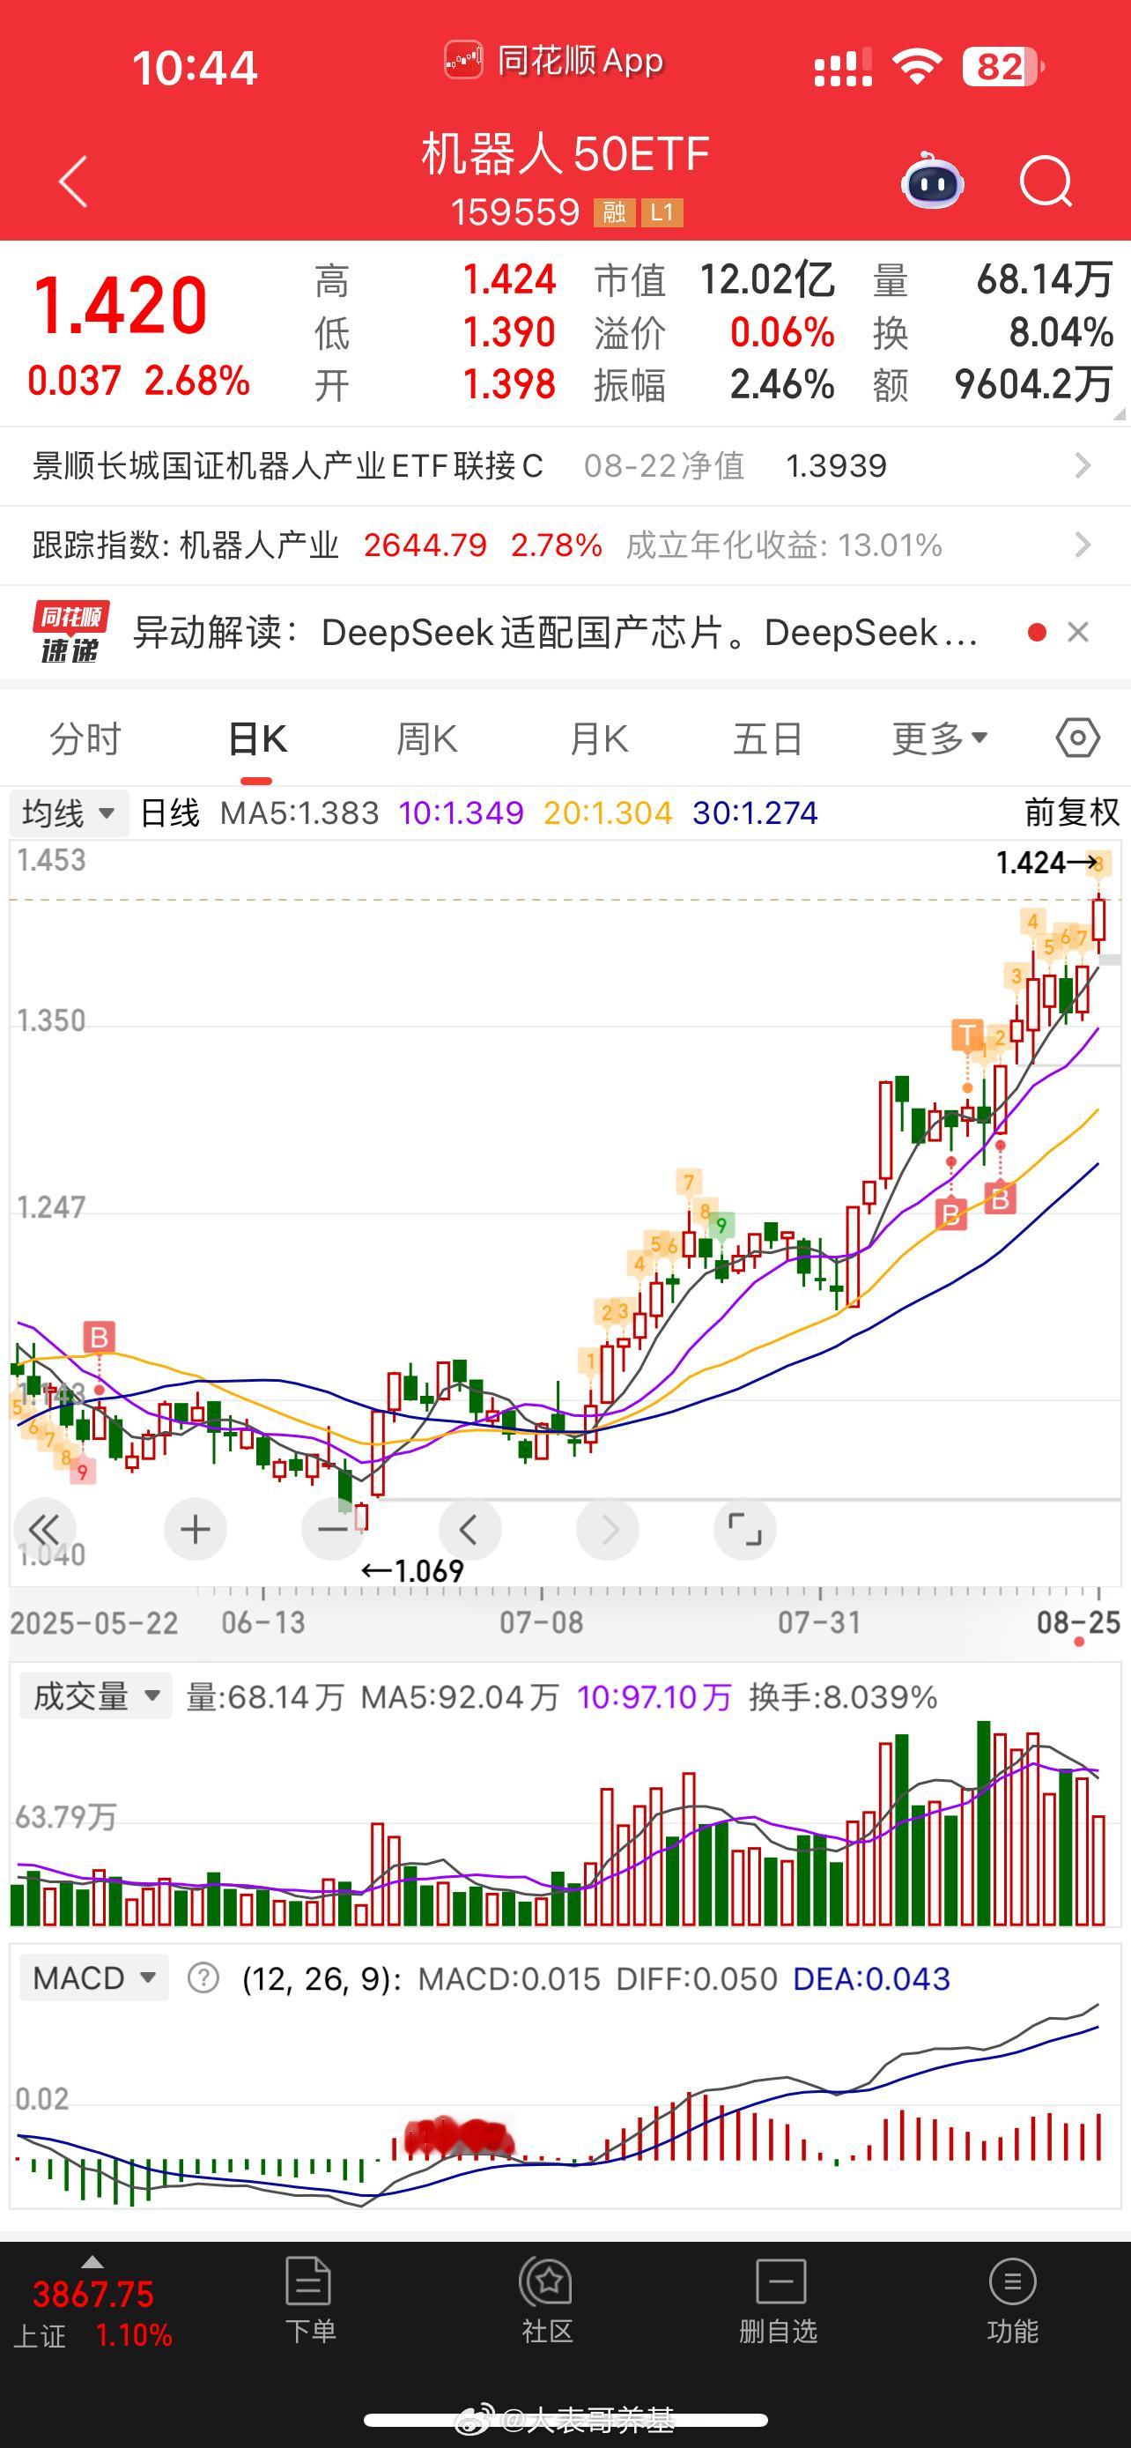The width and height of the screenshot is (1131, 2448).
Task: Expand 上证 index bar arrow
Action: tap(92, 2261)
